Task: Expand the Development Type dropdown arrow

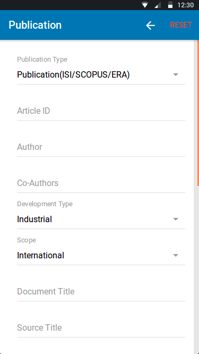Action: point(176,219)
